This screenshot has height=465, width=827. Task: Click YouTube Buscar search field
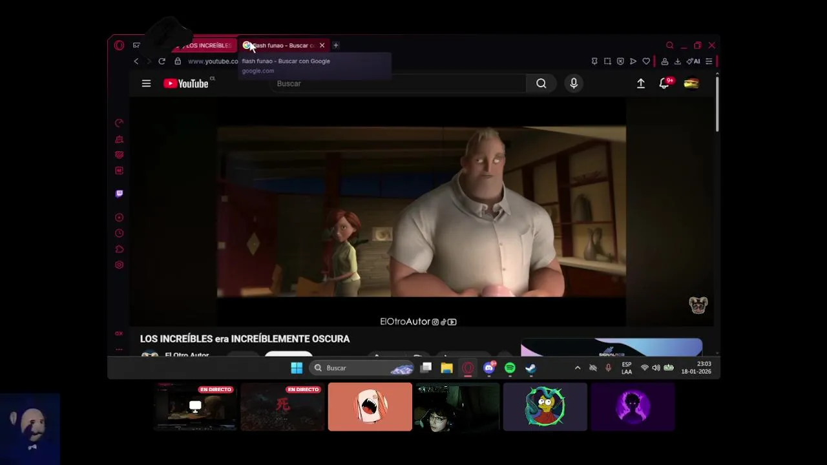pyautogui.click(x=397, y=83)
